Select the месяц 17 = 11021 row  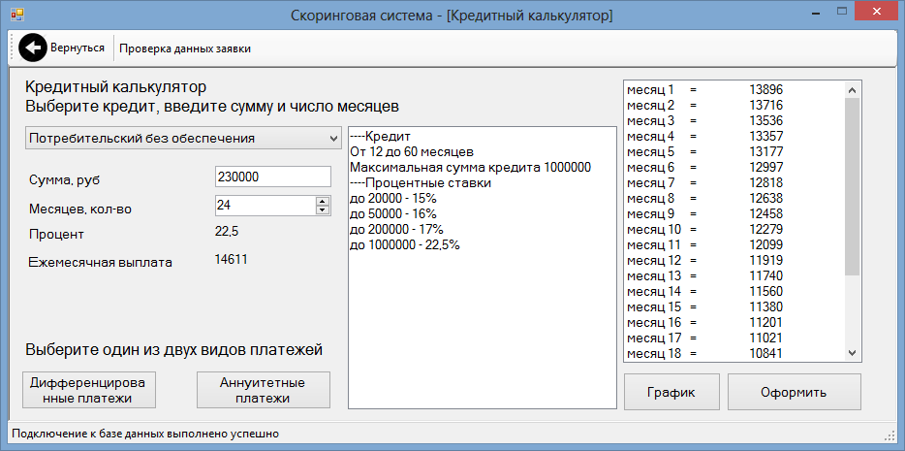tap(734, 338)
